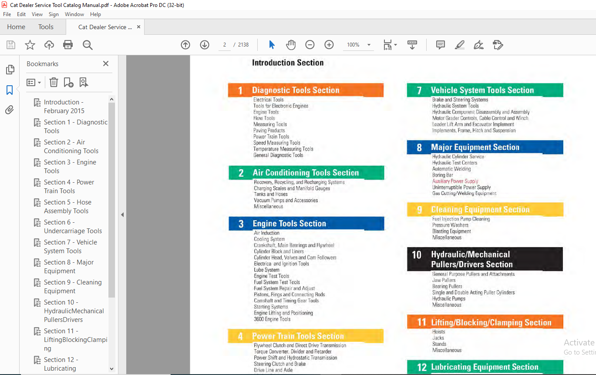Click the Diagnostic Tools Section heading link
The image size is (596, 375).
tap(296, 90)
